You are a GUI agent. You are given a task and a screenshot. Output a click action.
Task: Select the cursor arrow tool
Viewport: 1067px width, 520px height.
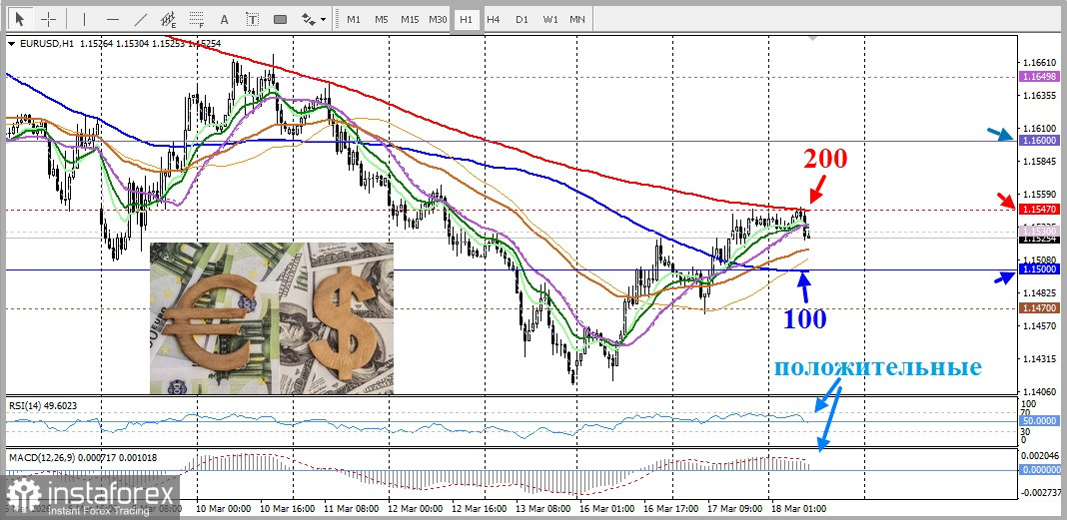20,19
